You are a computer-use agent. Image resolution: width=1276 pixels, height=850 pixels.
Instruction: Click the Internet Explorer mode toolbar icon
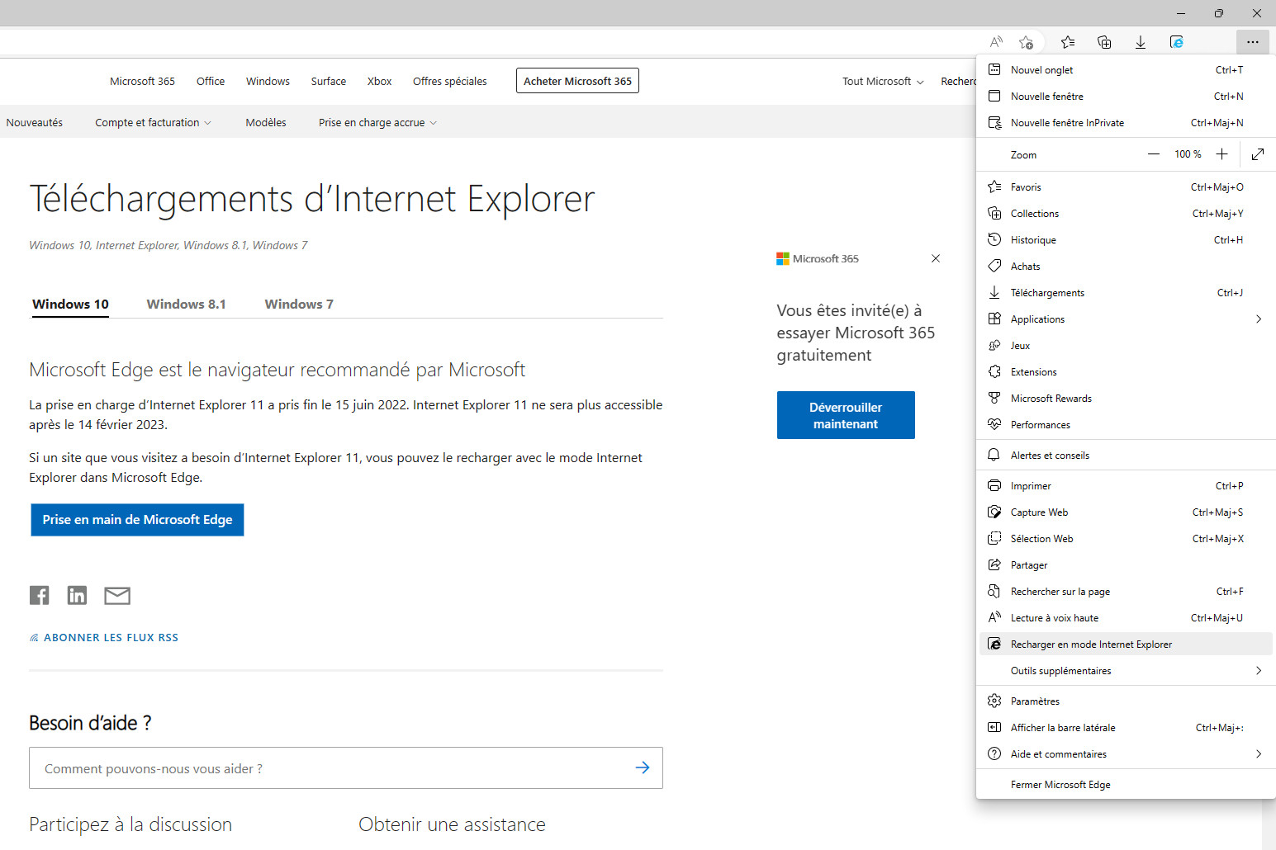coord(1177,42)
